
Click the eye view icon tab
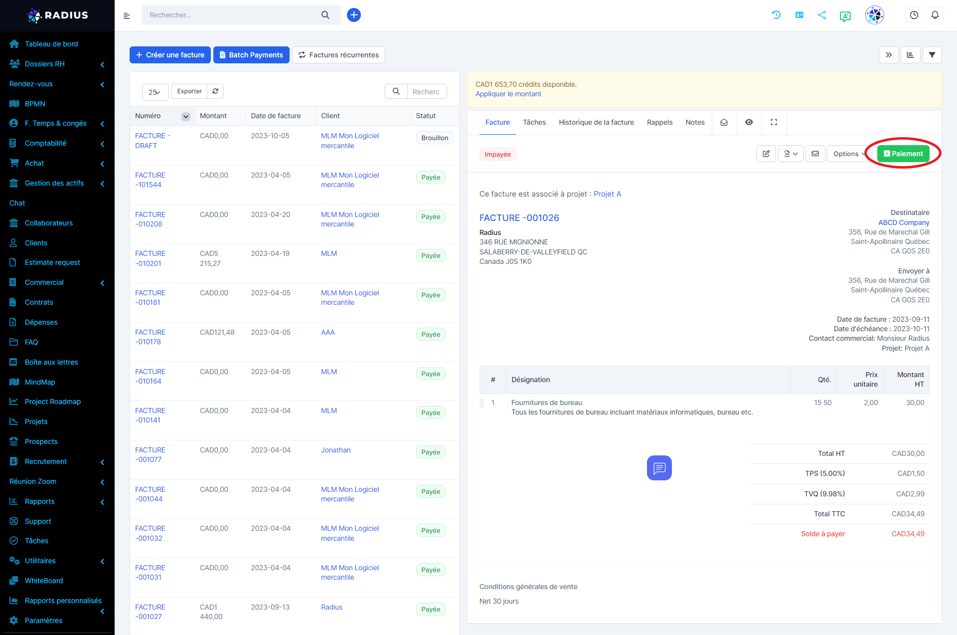[x=749, y=122]
